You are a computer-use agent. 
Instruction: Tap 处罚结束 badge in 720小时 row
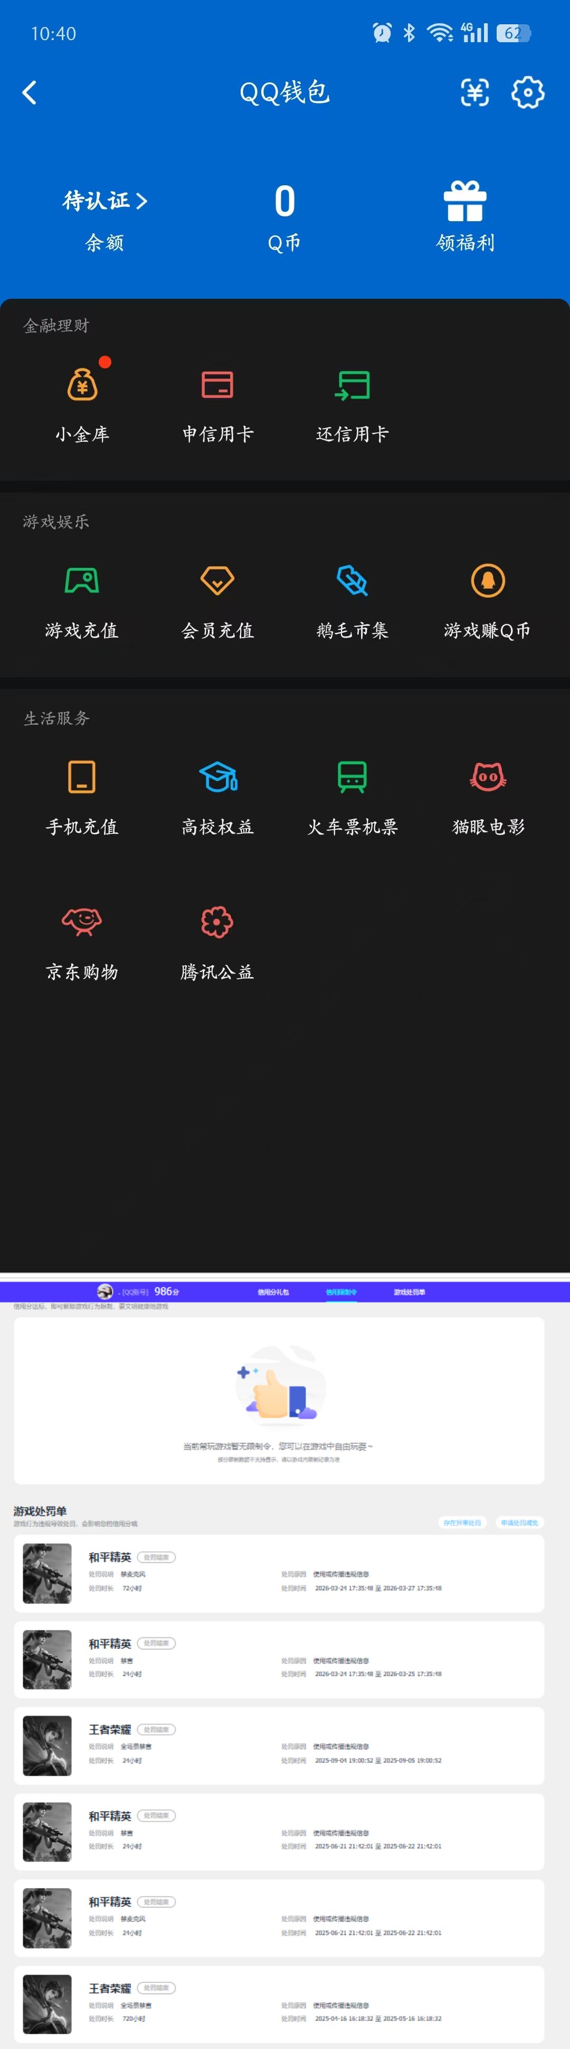pyautogui.click(x=156, y=1988)
